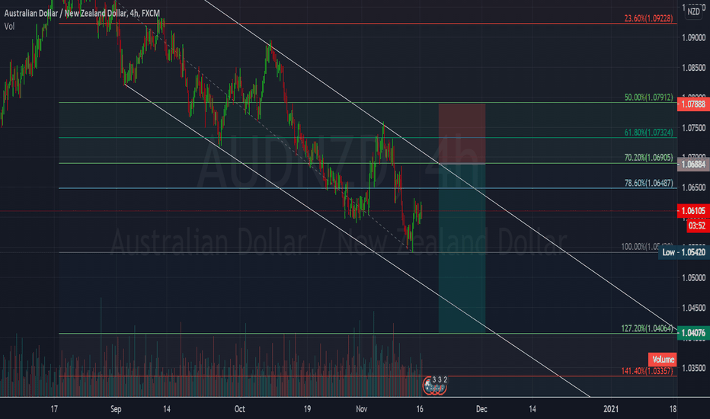Click the Sep label on time axis
Image resolution: width=710 pixels, height=419 pixels.
(x=116, y=409)
